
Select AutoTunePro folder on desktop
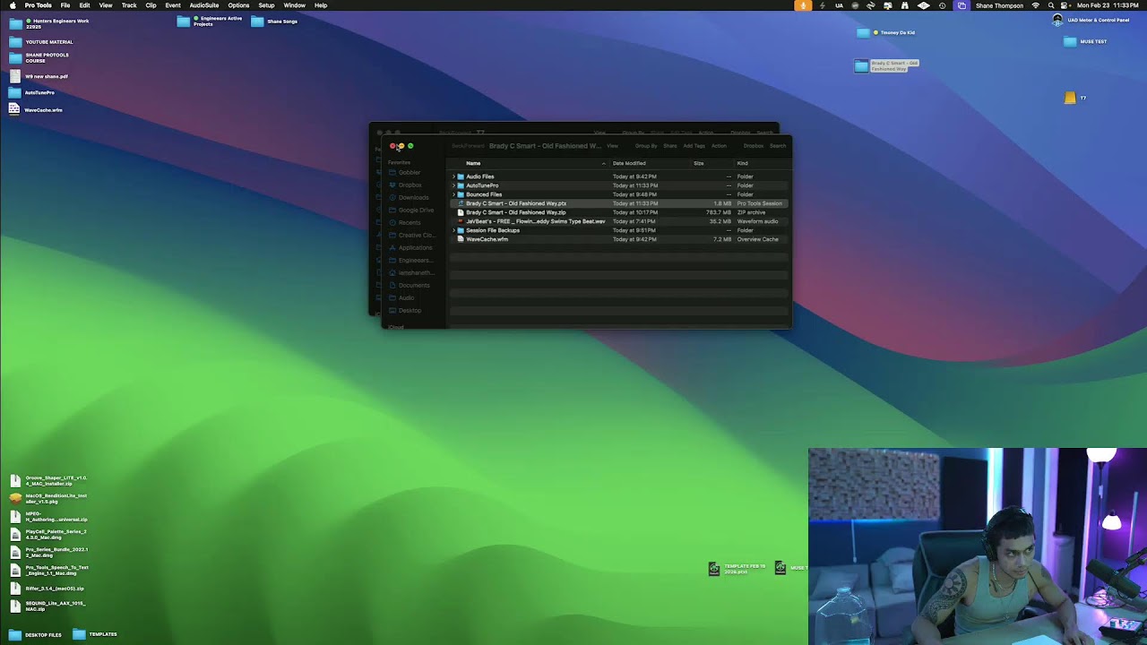(x=32, y=92)
